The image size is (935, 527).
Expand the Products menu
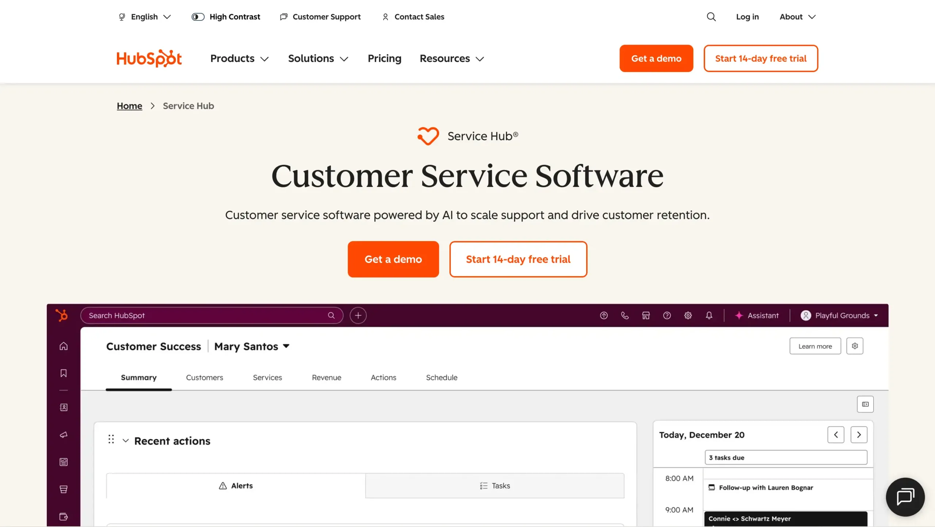click(240, 58)
